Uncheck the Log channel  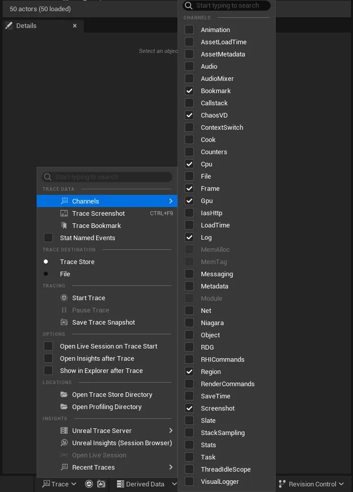click(189, 237)
